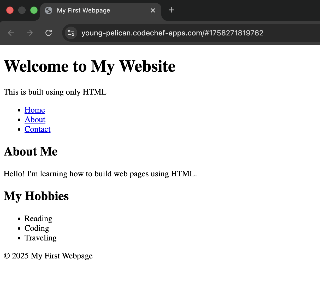Click the forward navigation arrow

[30, 33]
